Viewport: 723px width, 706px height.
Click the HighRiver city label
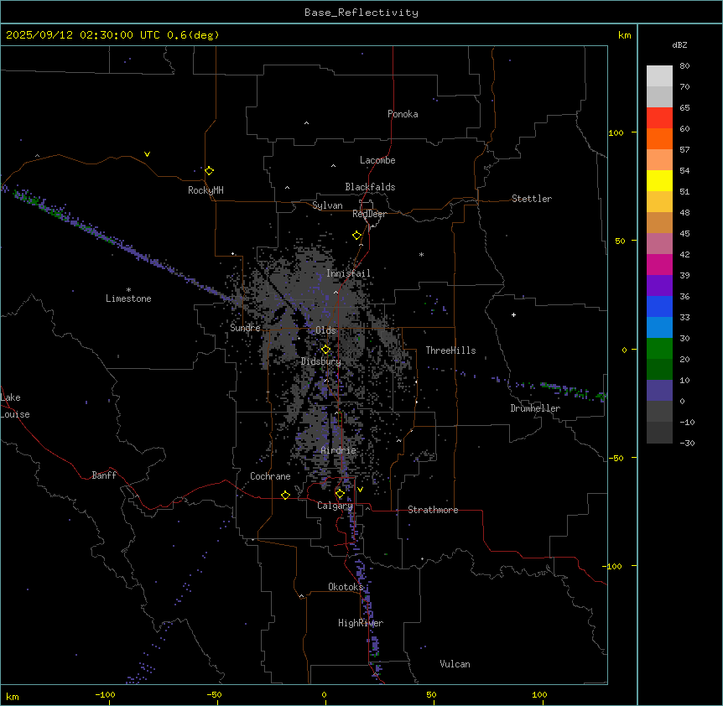[x=361, y=623]
